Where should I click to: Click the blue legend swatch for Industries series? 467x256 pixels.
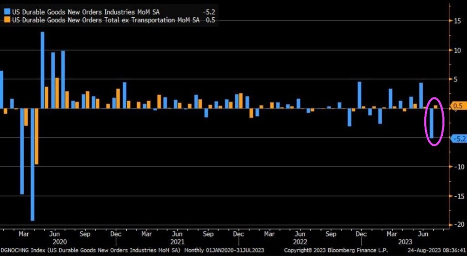tap(9, 12)
